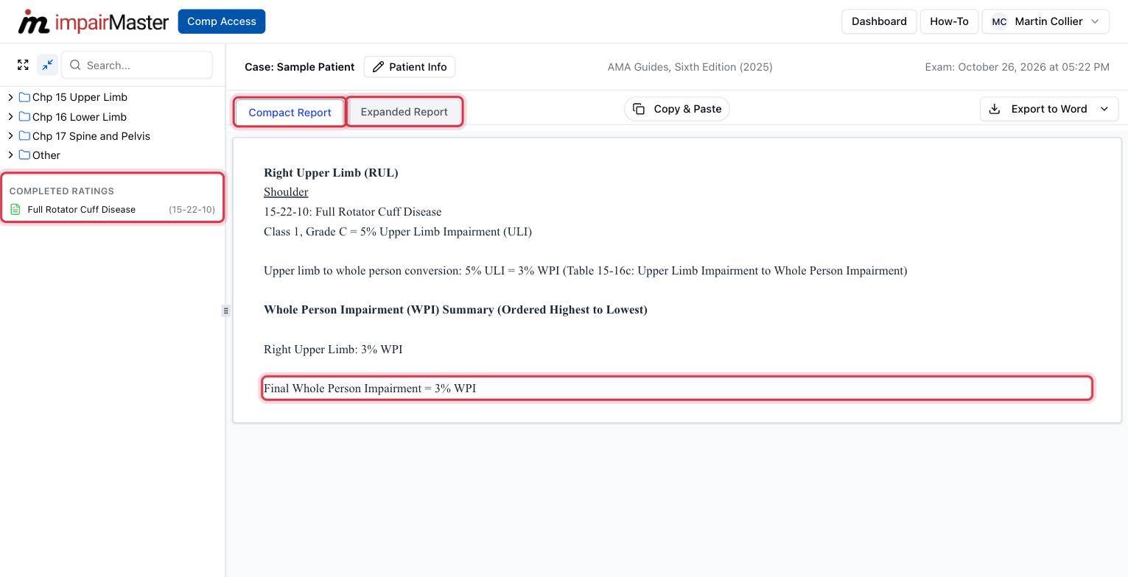Screen dimensions: 1128x577
Task: Click the search magnifier icon
Action: (x=75, y=65)
